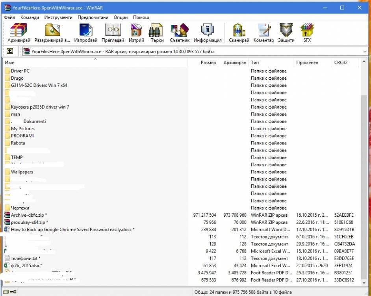Click text document row CRC CB4732DA

(182, 244)
